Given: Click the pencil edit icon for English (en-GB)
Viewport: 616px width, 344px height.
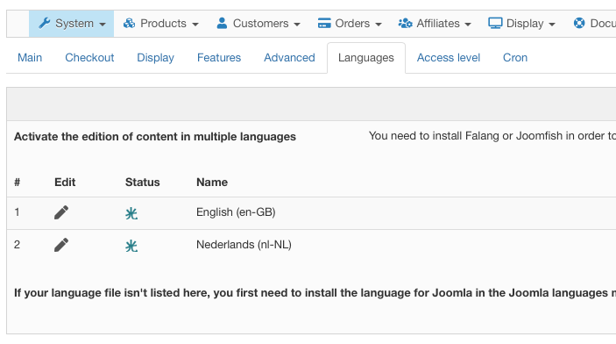Looking at the screenshot, I should pyautogui.click(x=61, y=212).
